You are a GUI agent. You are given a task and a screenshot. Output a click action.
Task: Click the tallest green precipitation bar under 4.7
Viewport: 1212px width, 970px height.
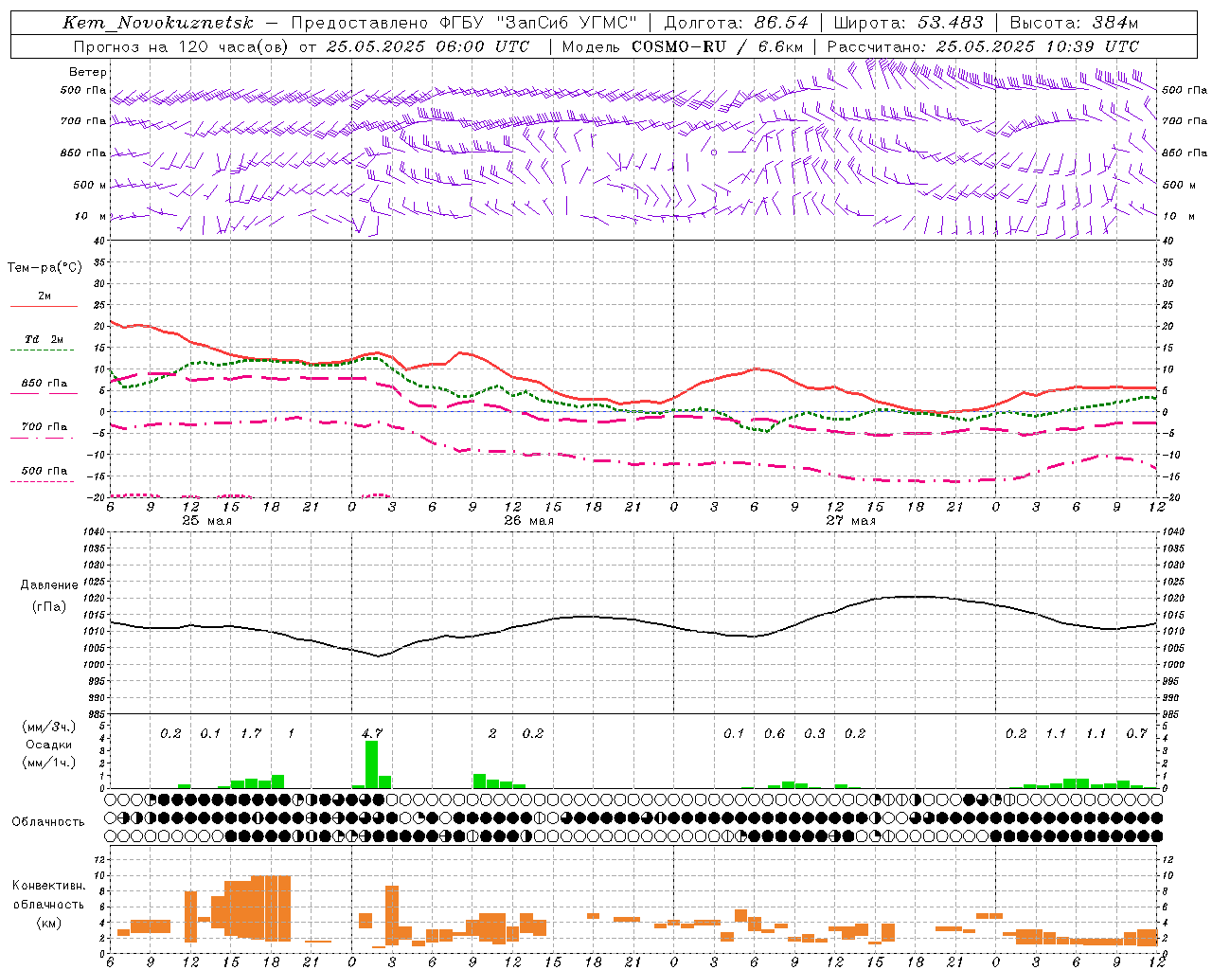pos(371,764)
